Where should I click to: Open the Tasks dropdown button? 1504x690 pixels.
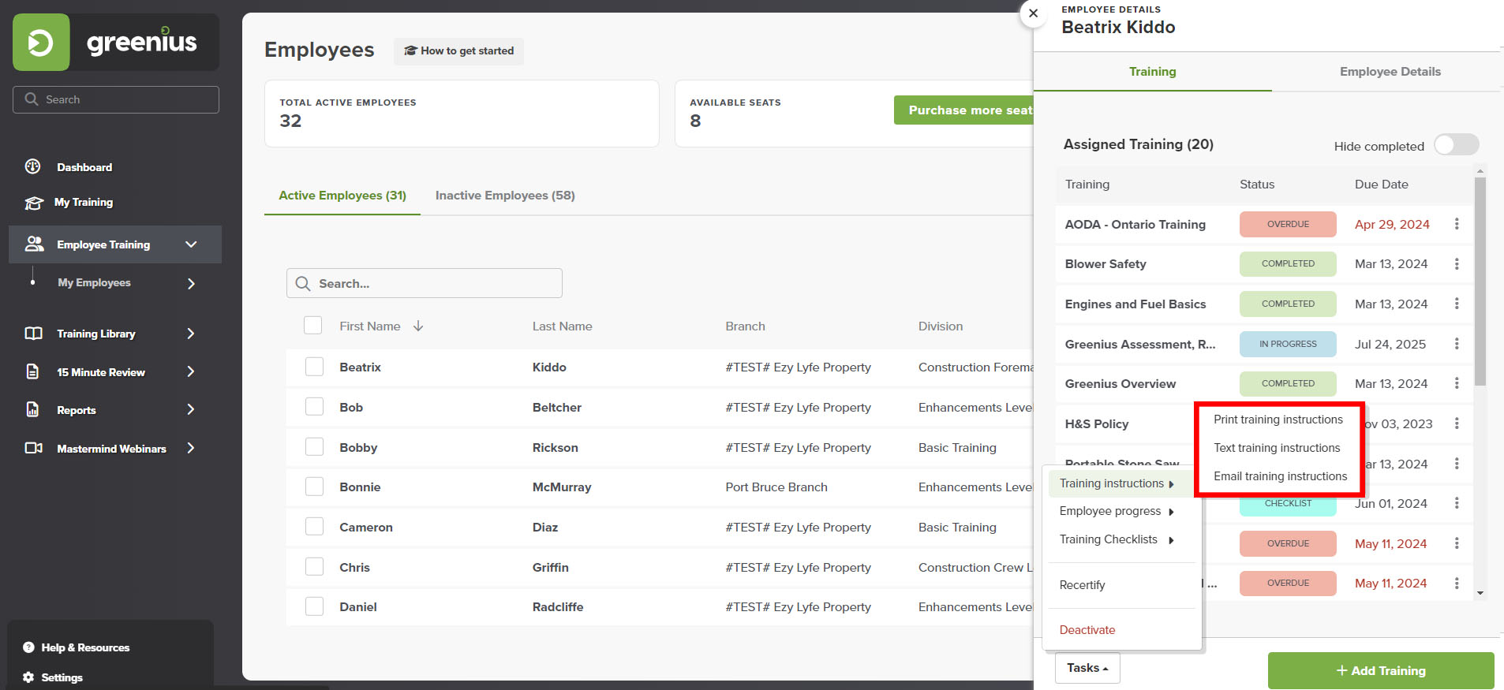1087,668
